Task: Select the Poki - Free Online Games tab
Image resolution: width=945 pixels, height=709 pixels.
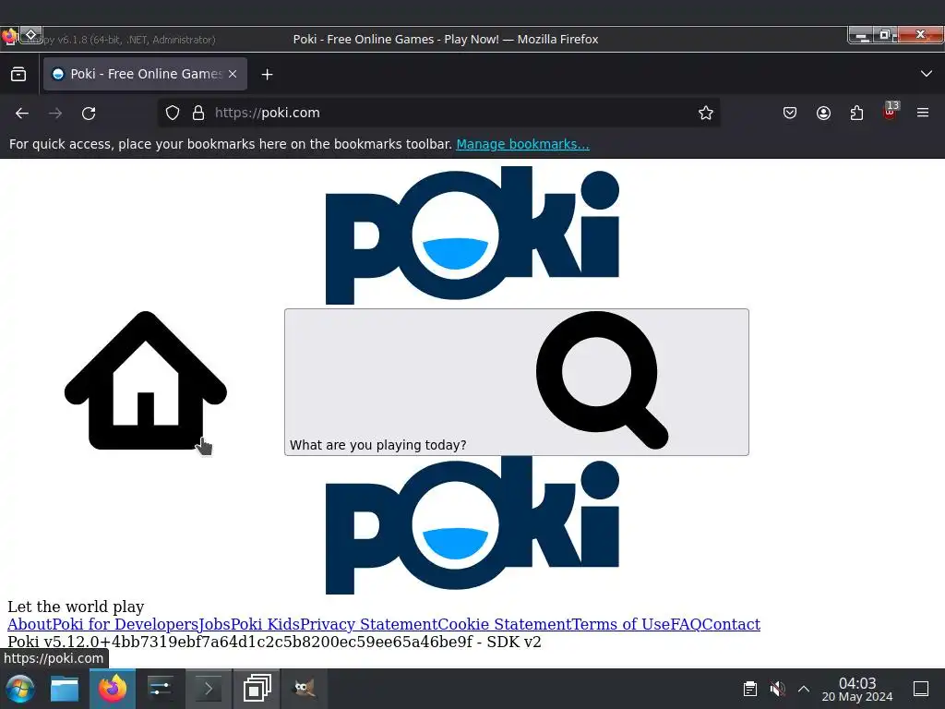Action: click(145, 74)
